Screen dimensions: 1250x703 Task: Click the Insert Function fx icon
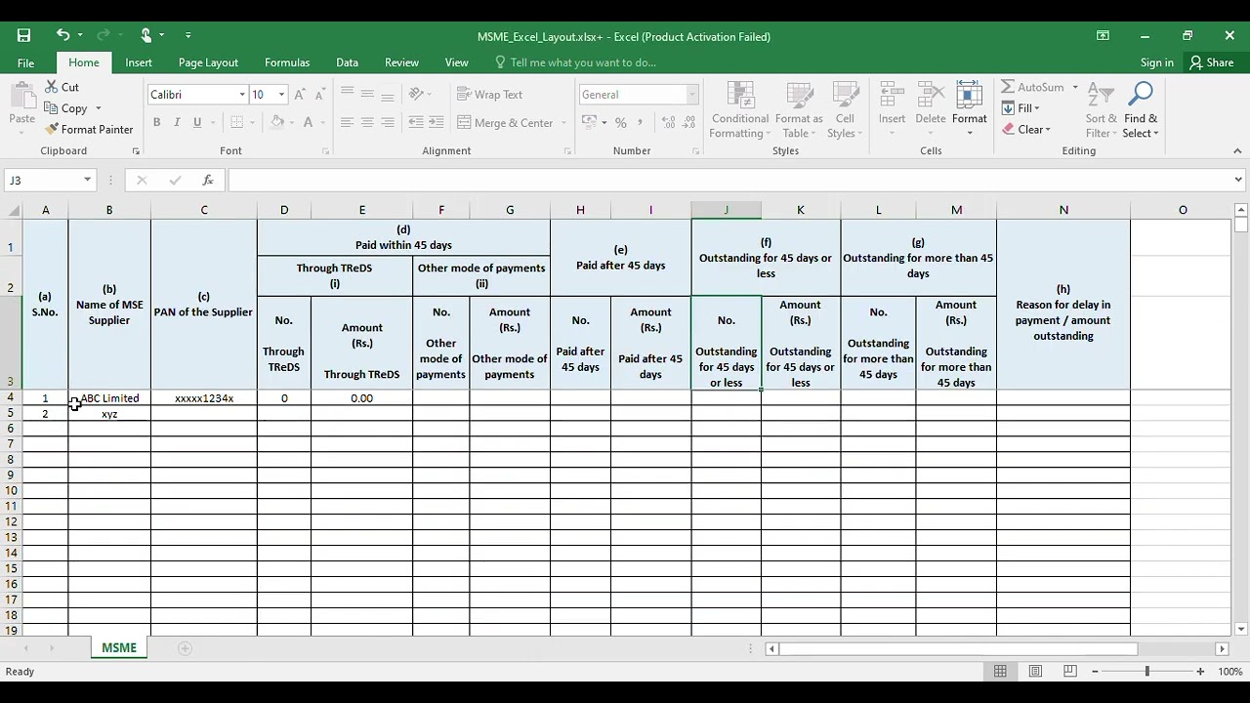(x=207, y=180)
